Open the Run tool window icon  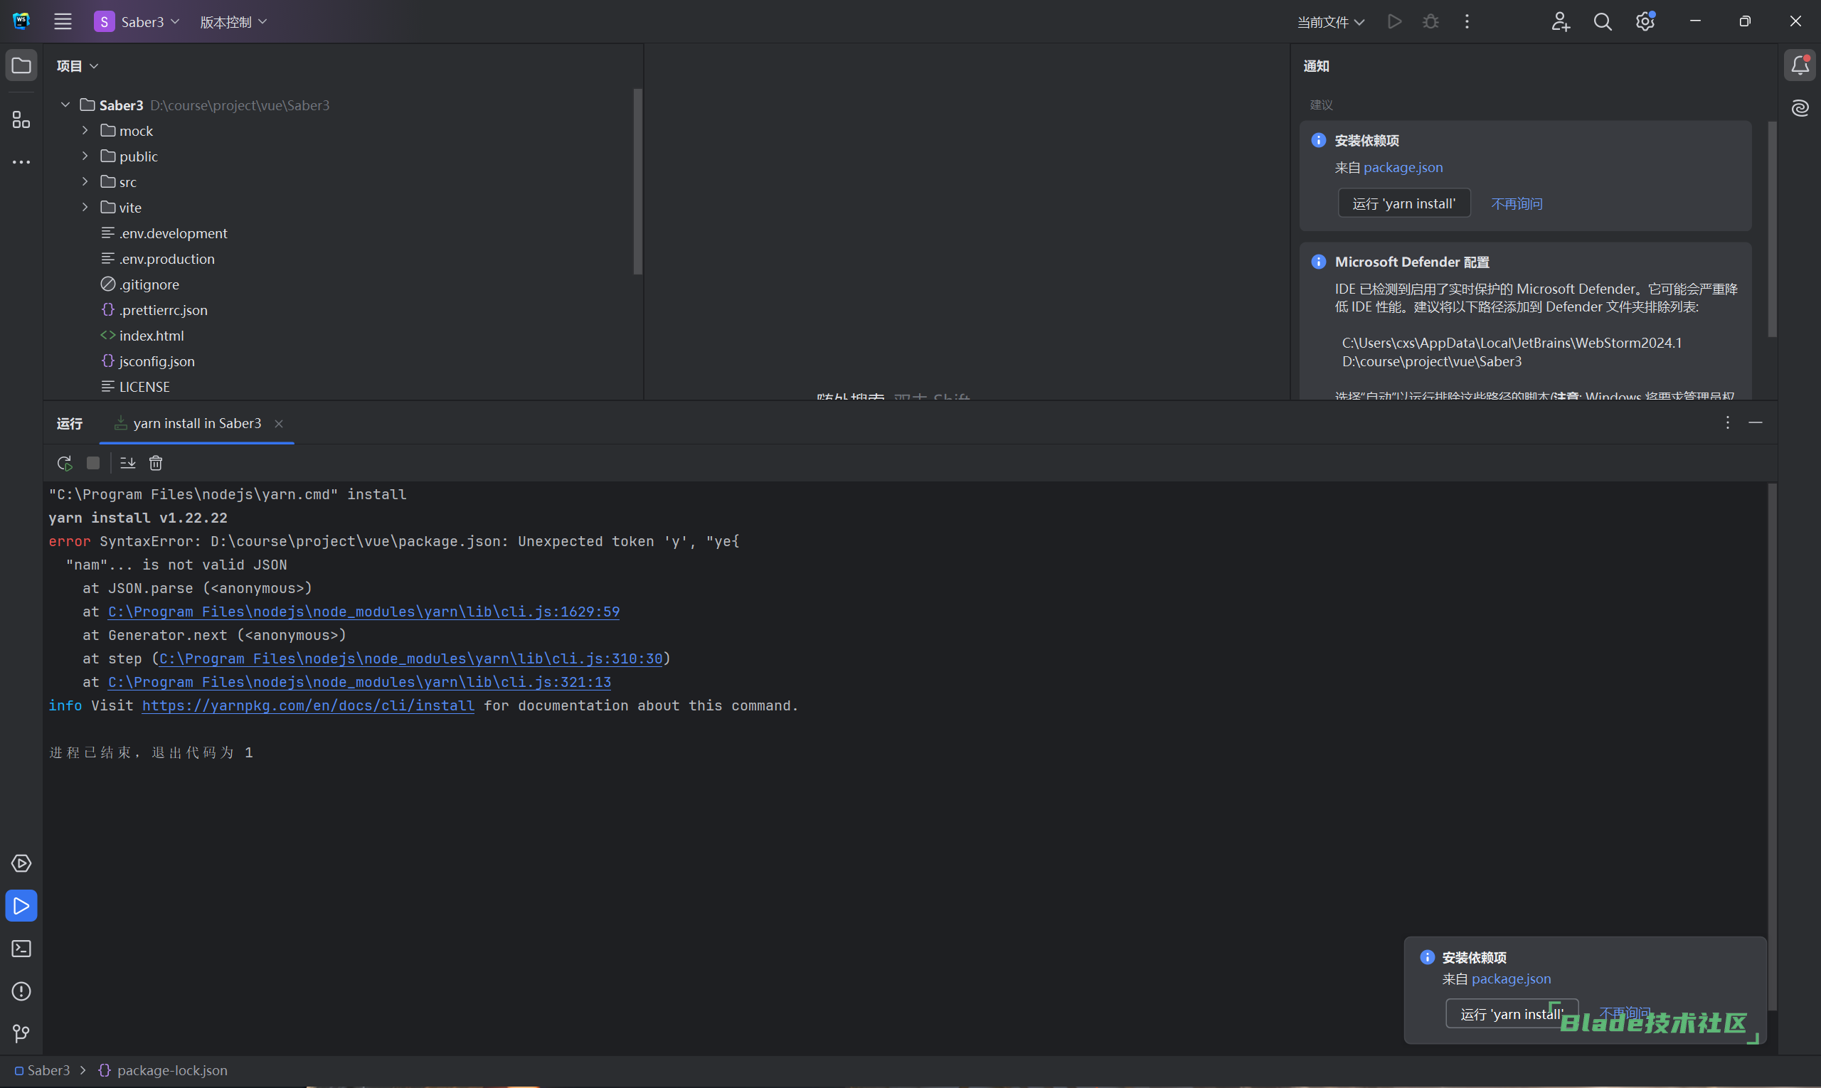21,906
